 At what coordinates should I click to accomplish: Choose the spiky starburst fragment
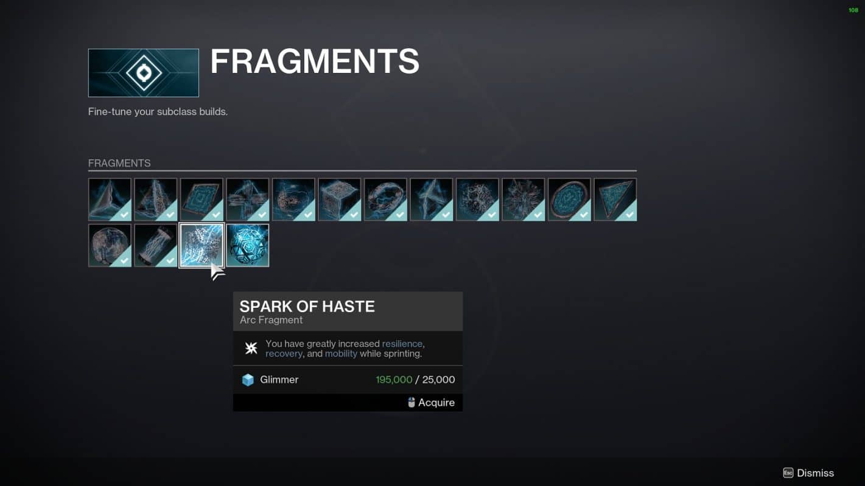[524, 200]
